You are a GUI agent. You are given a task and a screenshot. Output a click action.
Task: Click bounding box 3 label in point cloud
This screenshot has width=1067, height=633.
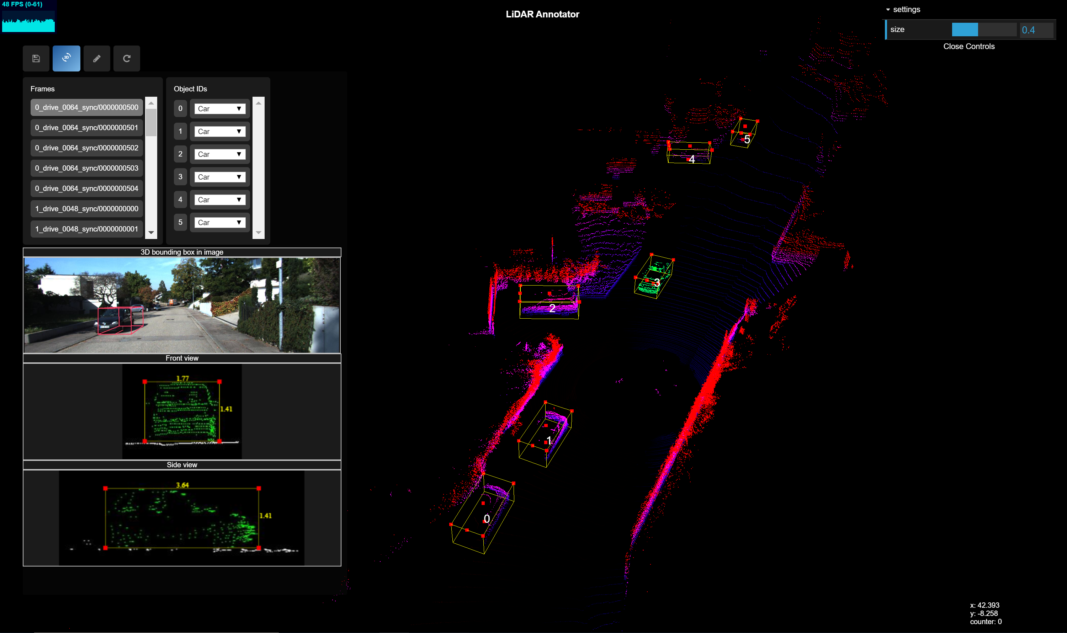pyautogui.click(x=657, y=282)
